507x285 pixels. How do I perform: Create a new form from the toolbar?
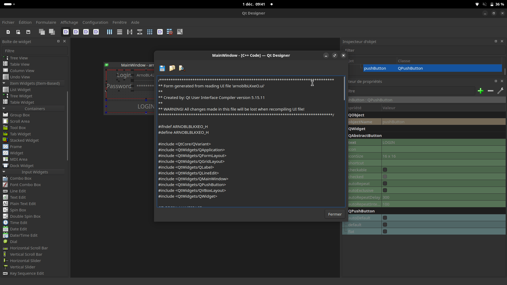[8, 32]
